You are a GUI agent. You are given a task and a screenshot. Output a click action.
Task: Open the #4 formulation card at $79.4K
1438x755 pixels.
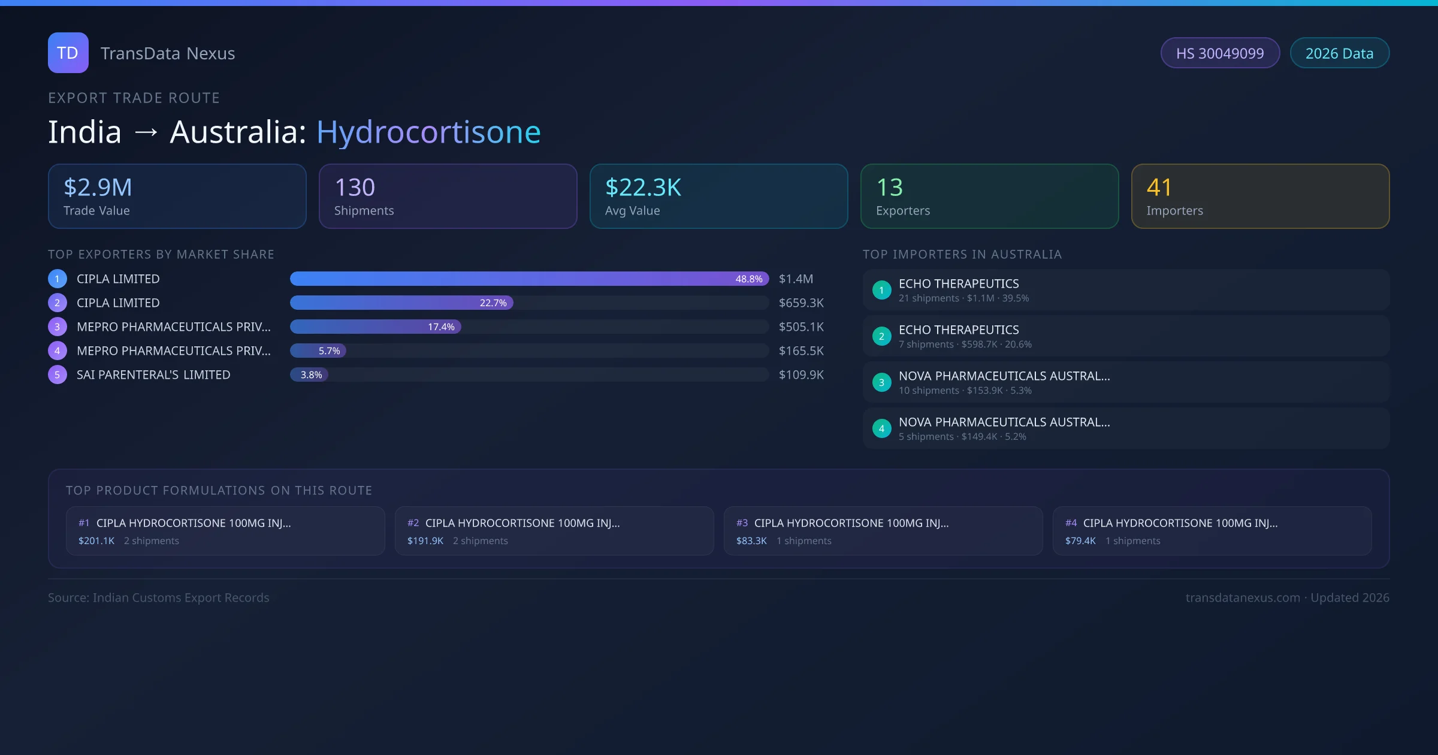[1212, 531]
